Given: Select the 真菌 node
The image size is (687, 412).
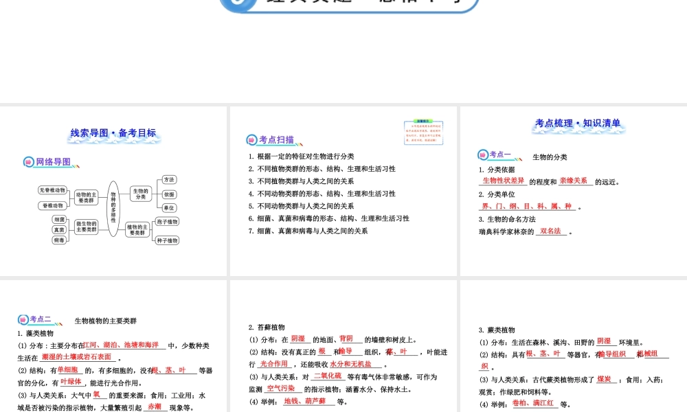Looking at the screenshot, I should pos(59,229).
